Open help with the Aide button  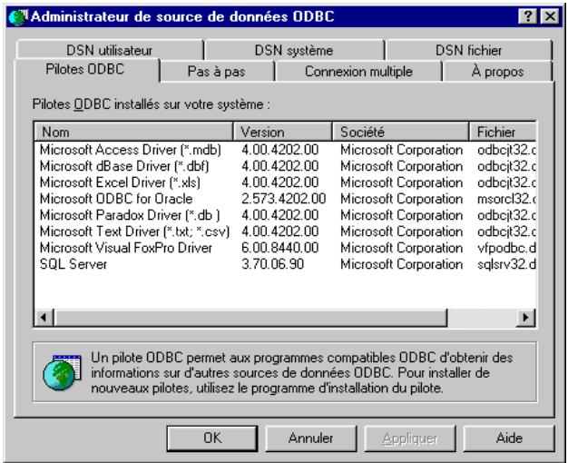coord(509,438)
